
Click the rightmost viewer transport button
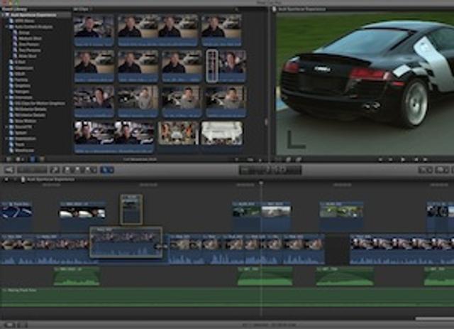tap(425, 159)
